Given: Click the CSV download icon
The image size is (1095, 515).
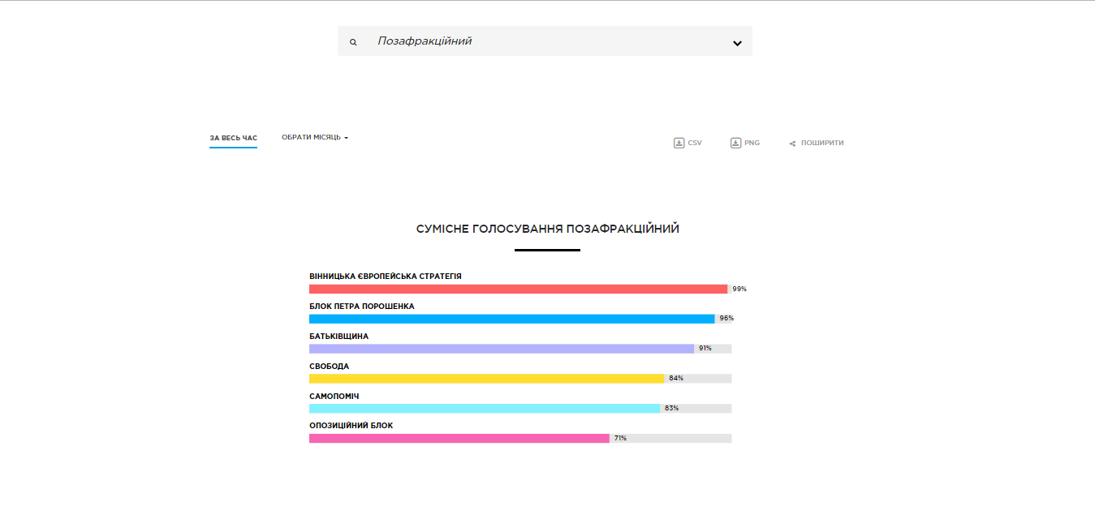Looking at the screenshot, I should [679, 143].
